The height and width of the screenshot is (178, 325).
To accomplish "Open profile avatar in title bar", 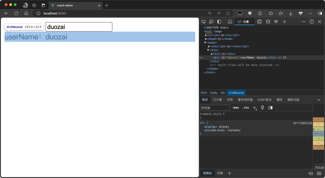I will tap(25, 5).
